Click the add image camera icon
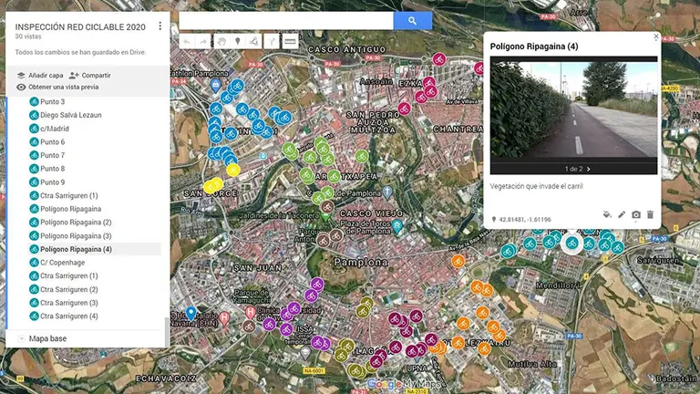This screenshot has width=700, height=394. 636,215
